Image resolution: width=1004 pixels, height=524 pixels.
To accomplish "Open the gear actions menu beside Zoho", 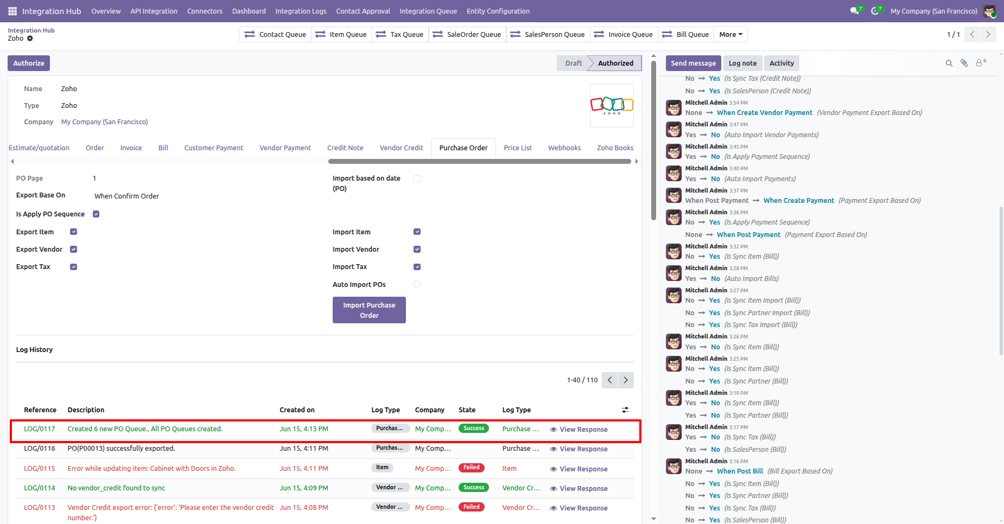I will pyautogui.click(x=30, y=39).
